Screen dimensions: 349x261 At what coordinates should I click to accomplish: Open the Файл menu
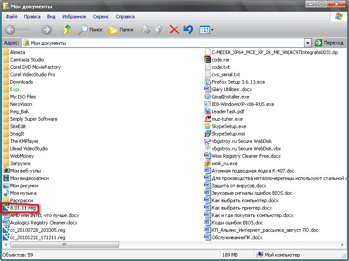11,17
